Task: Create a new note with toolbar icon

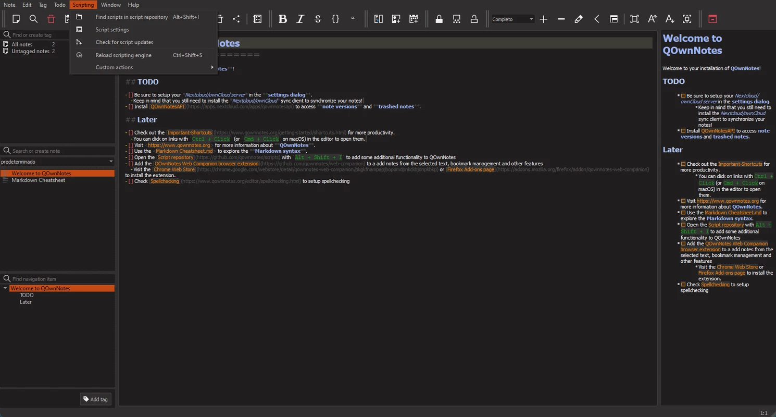Action: pos(16,19)
